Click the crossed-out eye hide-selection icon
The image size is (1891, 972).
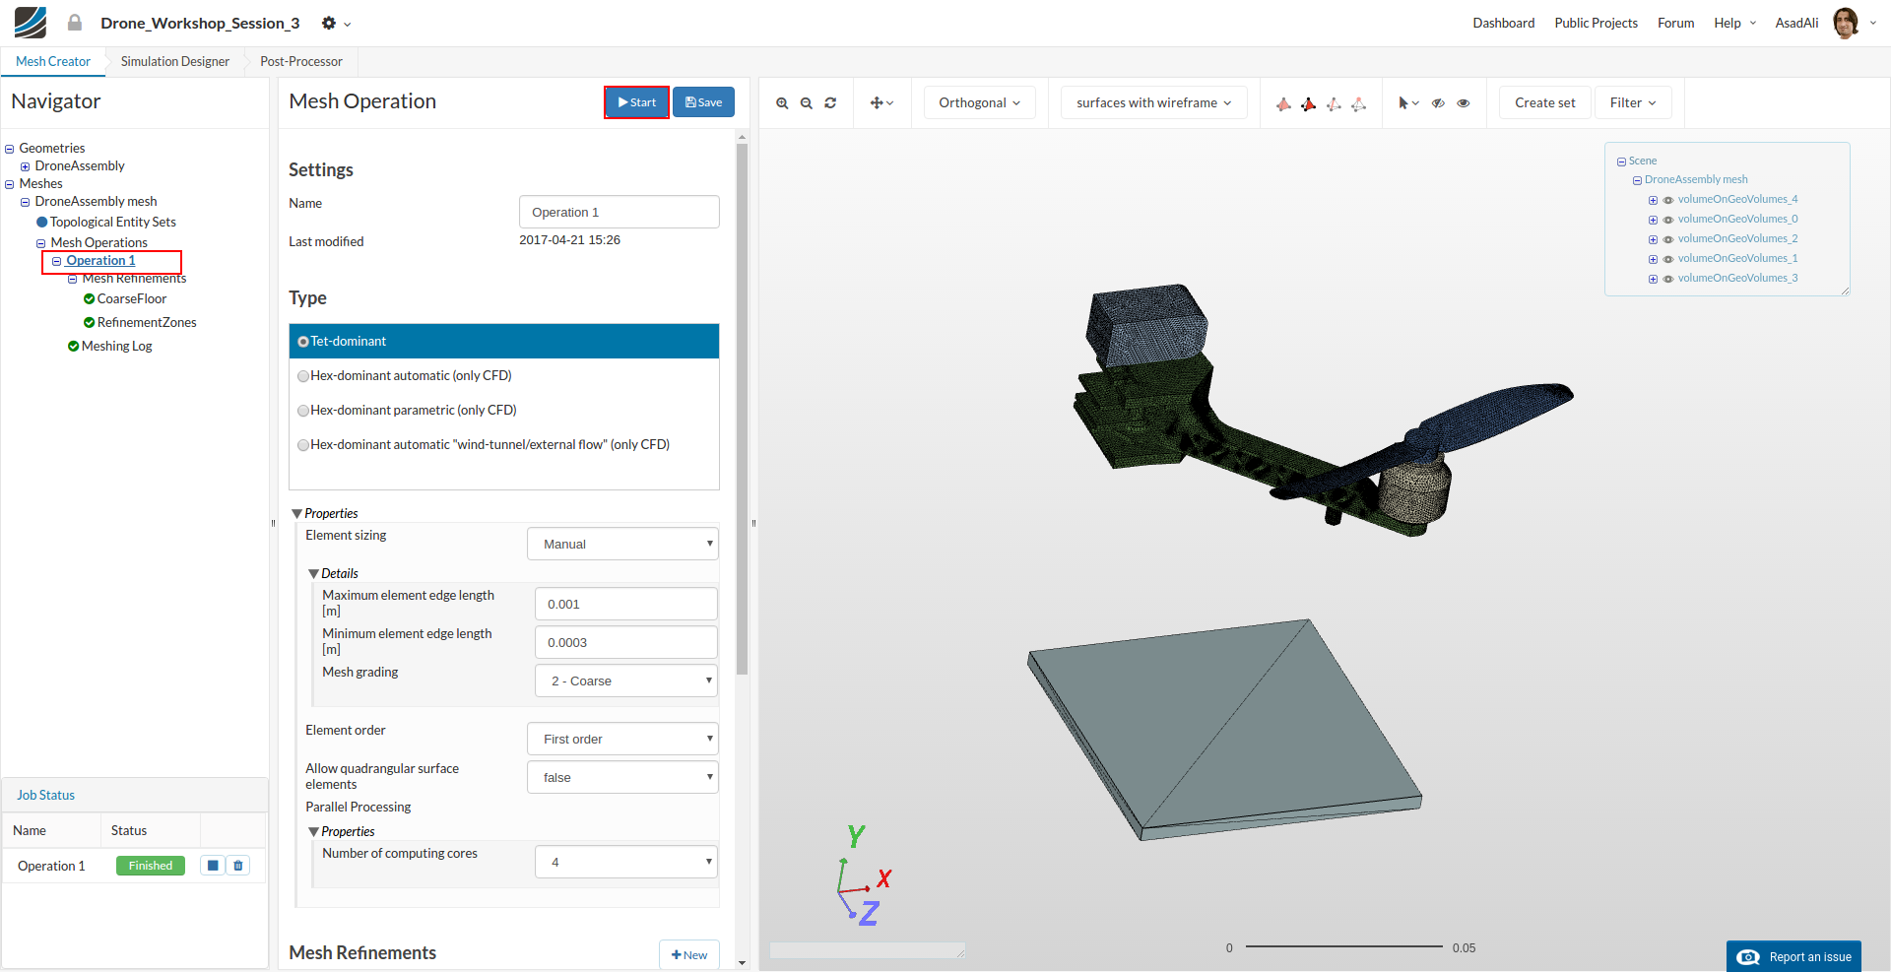[x=1438, y=103]
